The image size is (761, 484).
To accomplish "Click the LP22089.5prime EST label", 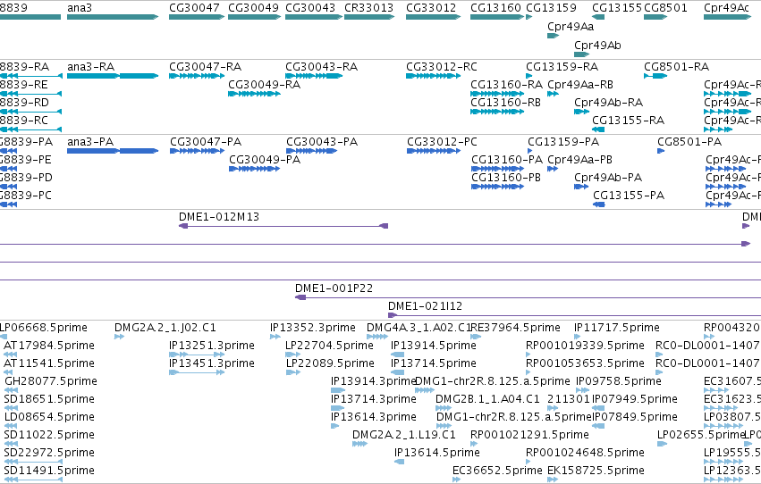I will pyautogui.click(x=330, y=363).
